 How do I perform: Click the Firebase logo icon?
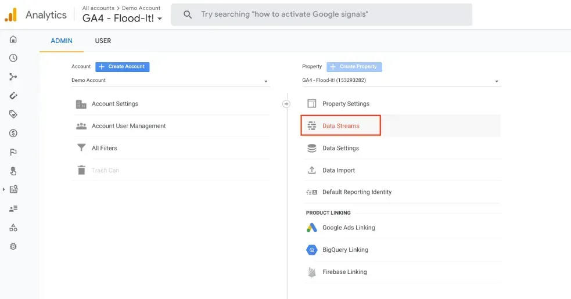(x=312, y=272)
